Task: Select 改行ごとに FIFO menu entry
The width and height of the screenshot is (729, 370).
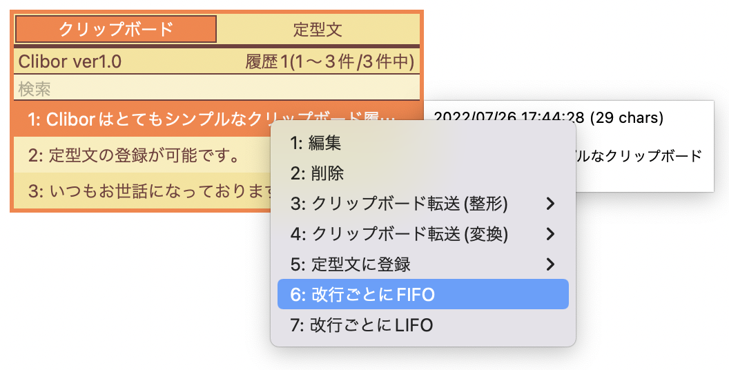Action: pos(423,294)
